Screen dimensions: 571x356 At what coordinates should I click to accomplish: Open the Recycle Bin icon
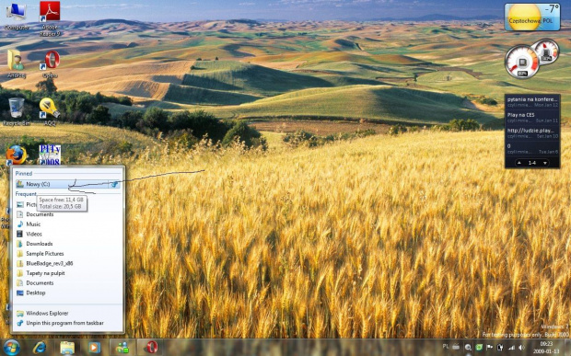point(16,112)
